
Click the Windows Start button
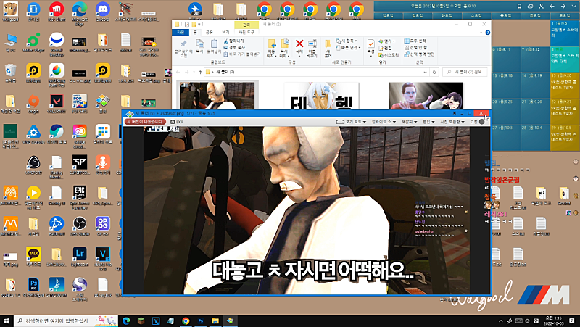tap(6, 320)
